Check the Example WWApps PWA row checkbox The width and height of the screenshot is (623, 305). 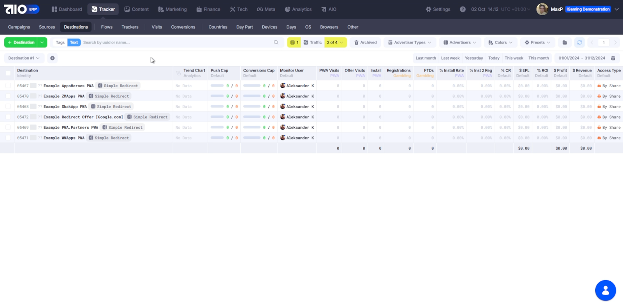[8, 138]
